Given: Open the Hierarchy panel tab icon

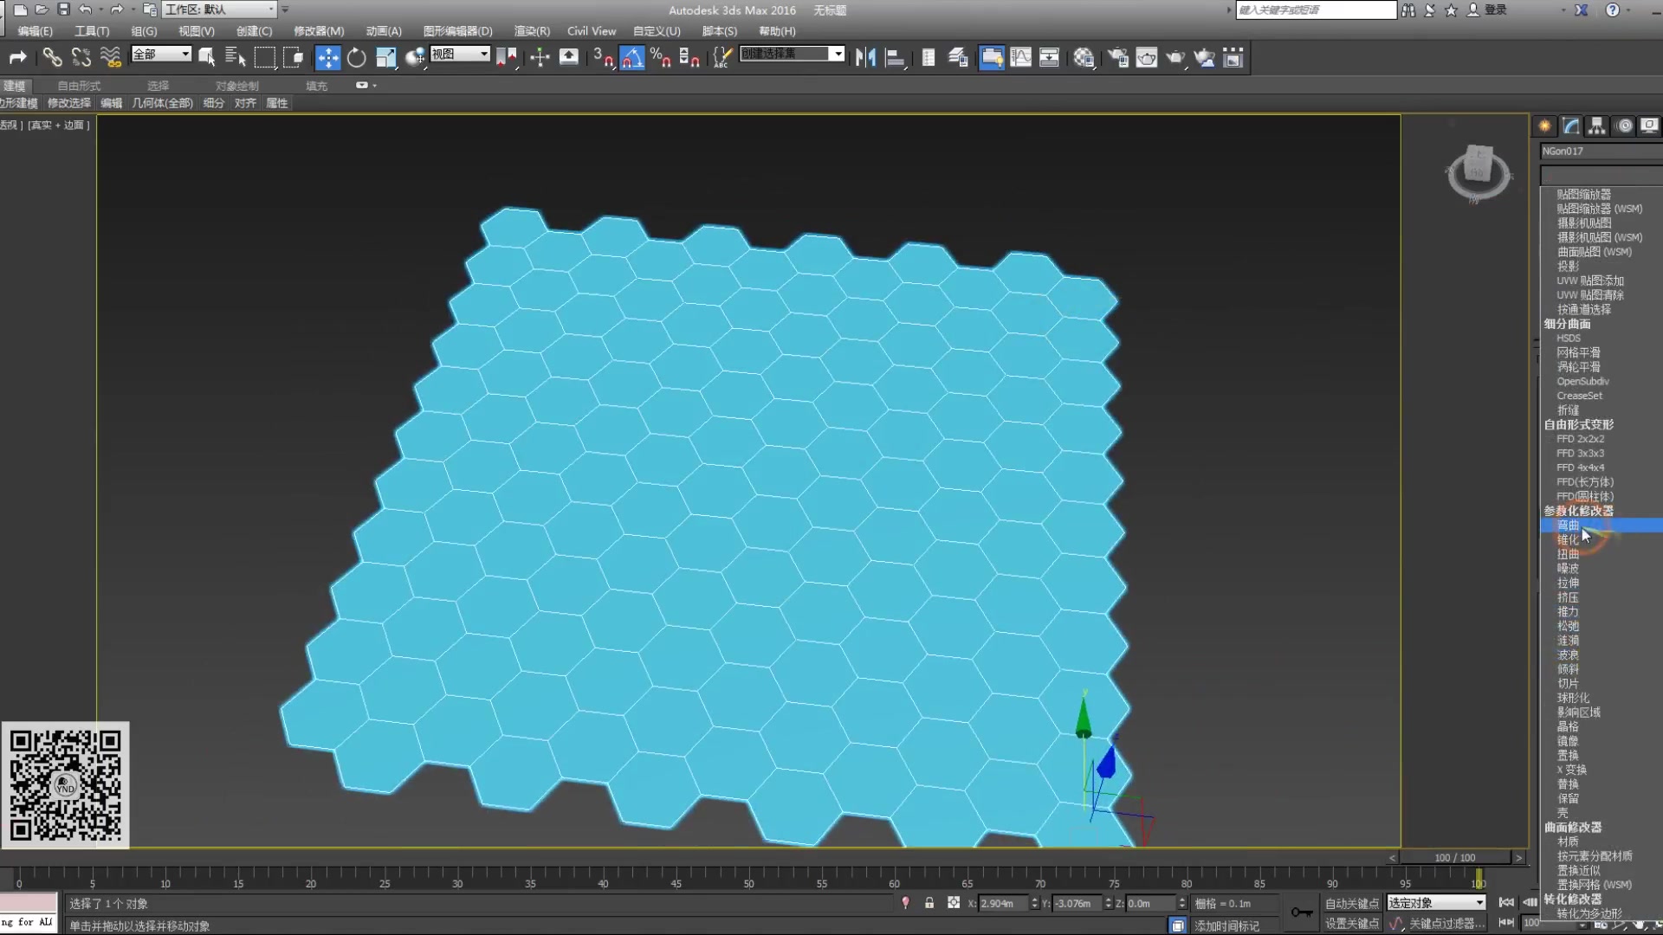Looking at the screenshot, I should [x=1596, y=126].
